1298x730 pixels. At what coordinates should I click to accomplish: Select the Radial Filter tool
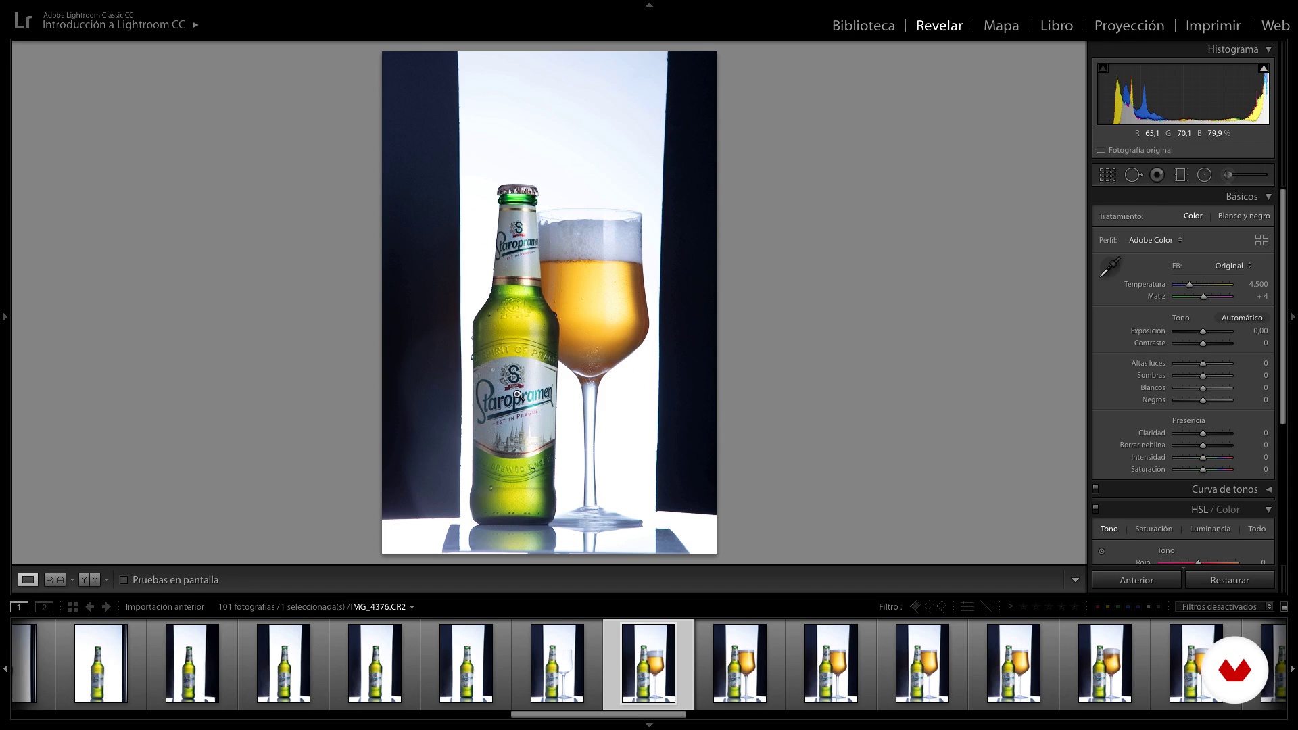click(x=1204, y=175)
